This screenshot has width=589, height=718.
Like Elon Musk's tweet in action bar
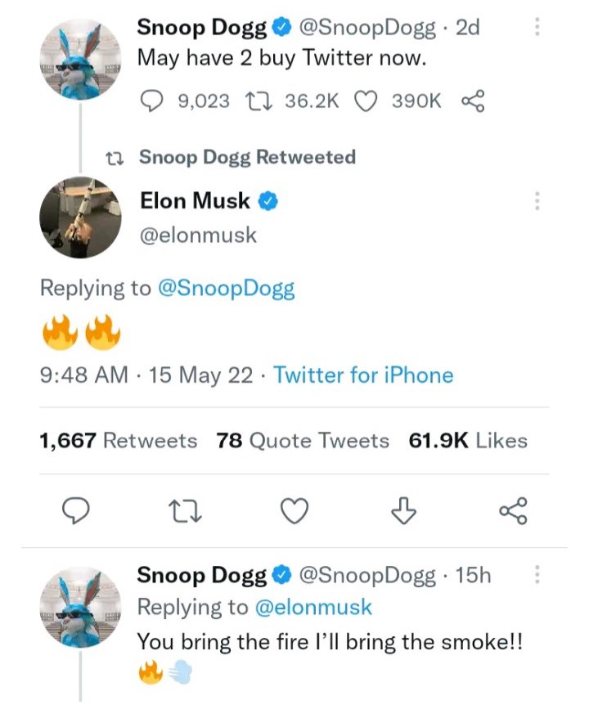point(294,511)
